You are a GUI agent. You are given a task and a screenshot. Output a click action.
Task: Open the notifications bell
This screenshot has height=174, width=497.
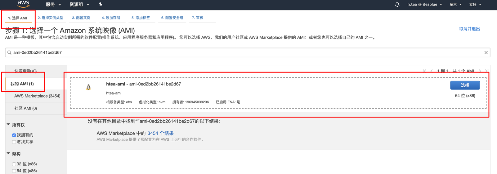pos(397,5)
